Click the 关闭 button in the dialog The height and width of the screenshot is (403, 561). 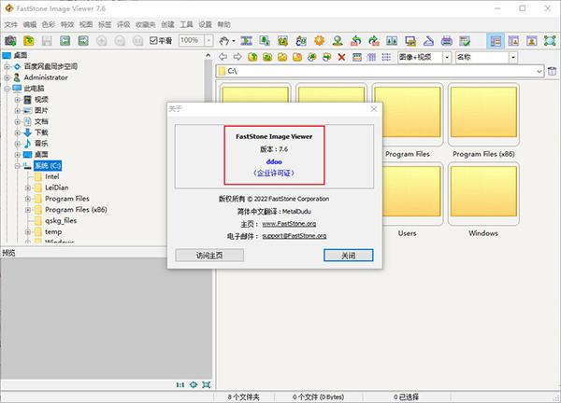(x=341, y=255)
